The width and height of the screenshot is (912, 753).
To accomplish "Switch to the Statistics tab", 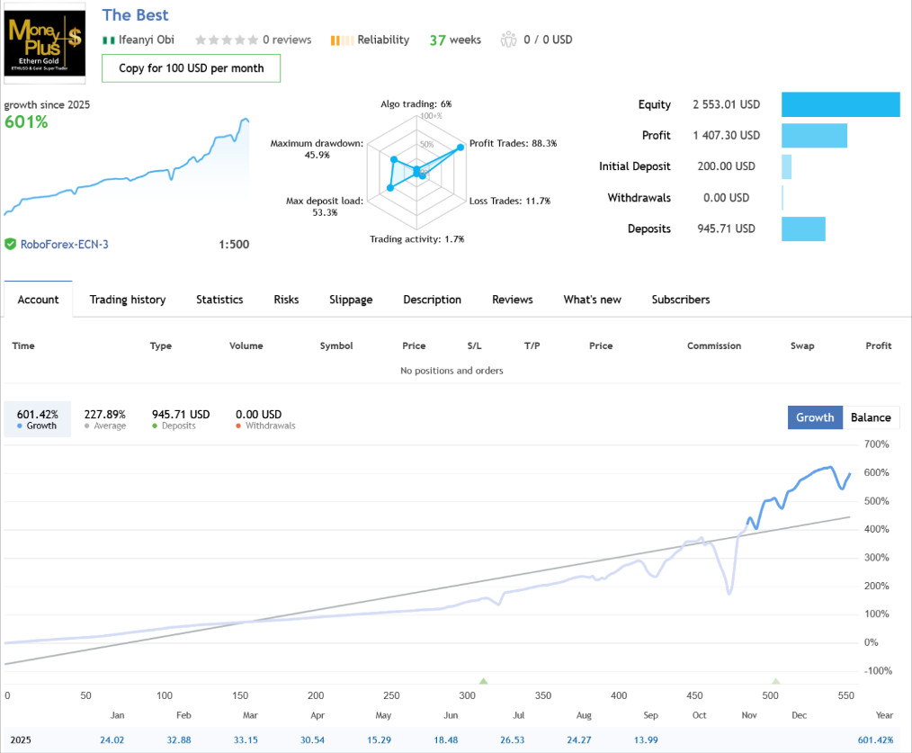I will pos(219,300).
